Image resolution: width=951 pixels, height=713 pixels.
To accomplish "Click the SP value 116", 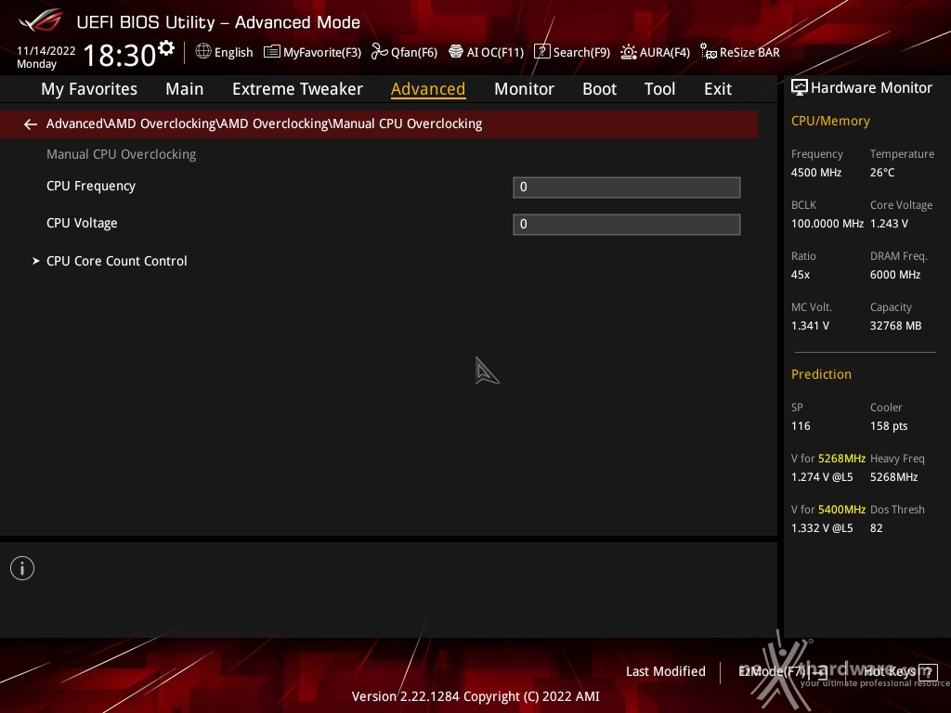I will tap(801, 426).
